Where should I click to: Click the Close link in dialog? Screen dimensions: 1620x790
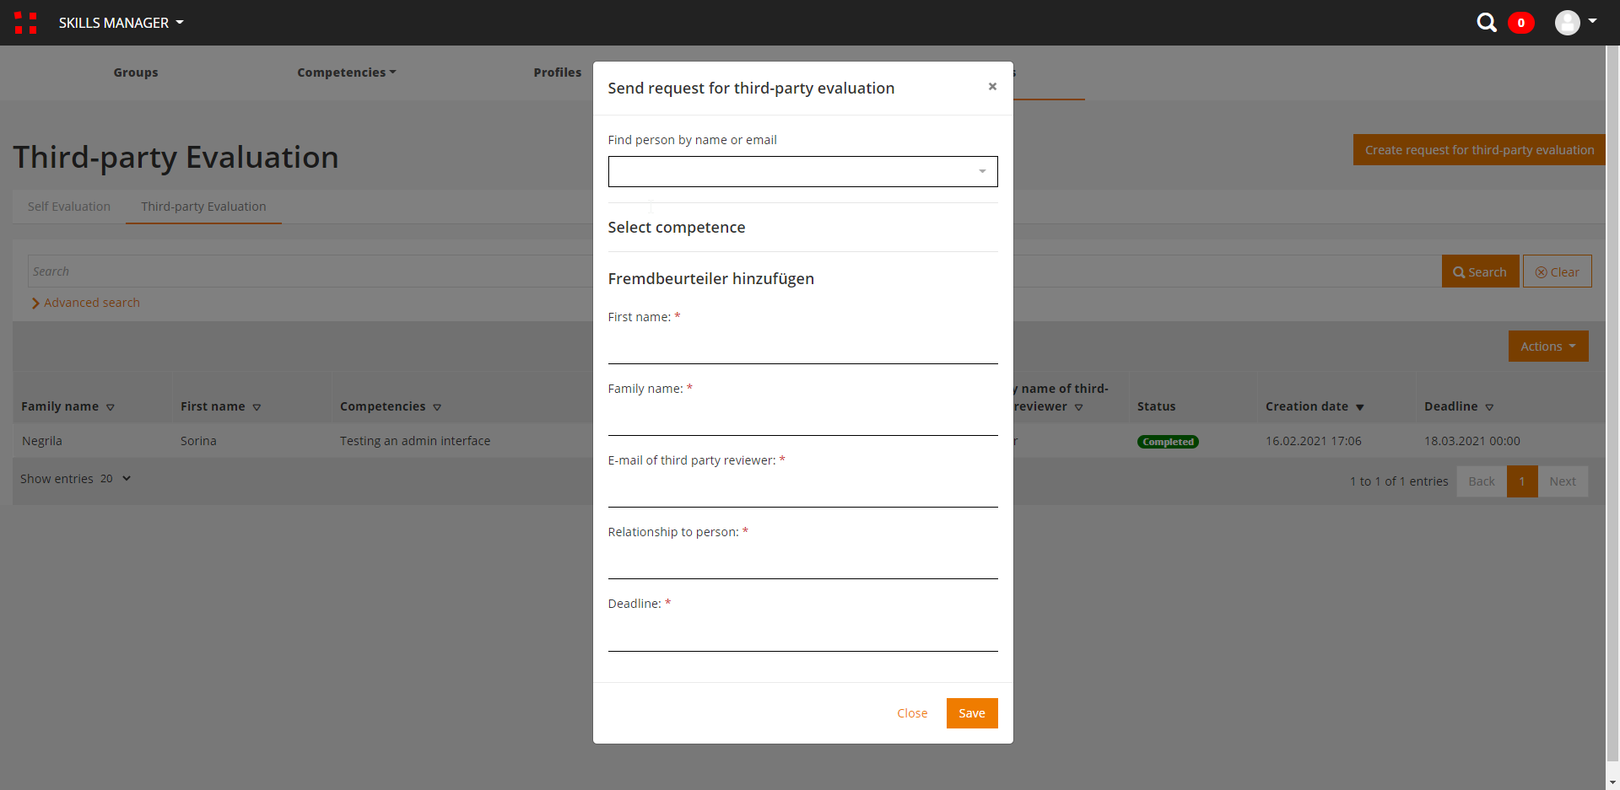point(912,713)
